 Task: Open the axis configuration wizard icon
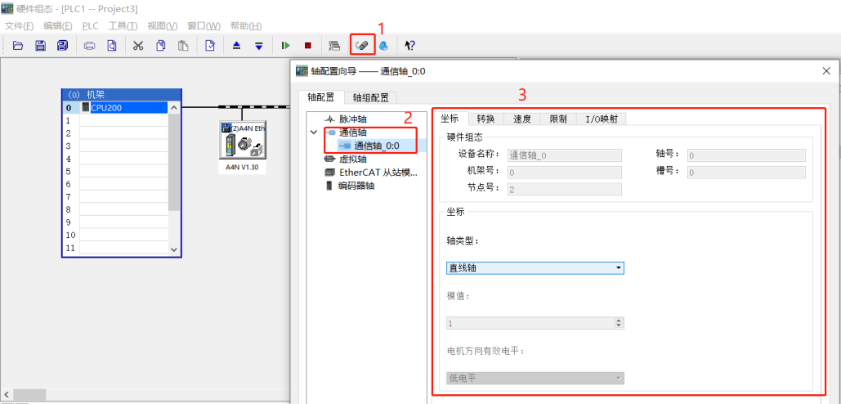362,46
